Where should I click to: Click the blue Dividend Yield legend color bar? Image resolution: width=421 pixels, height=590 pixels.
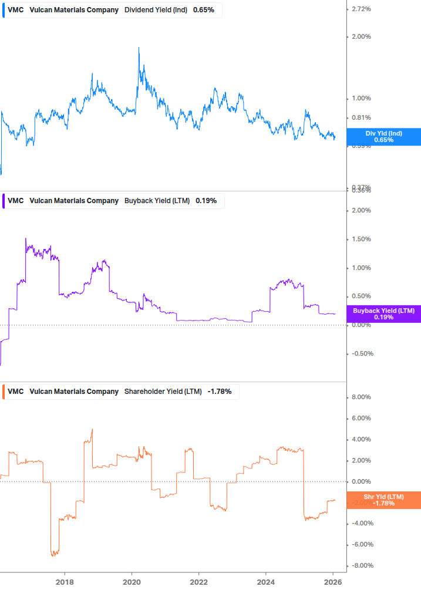4,10
